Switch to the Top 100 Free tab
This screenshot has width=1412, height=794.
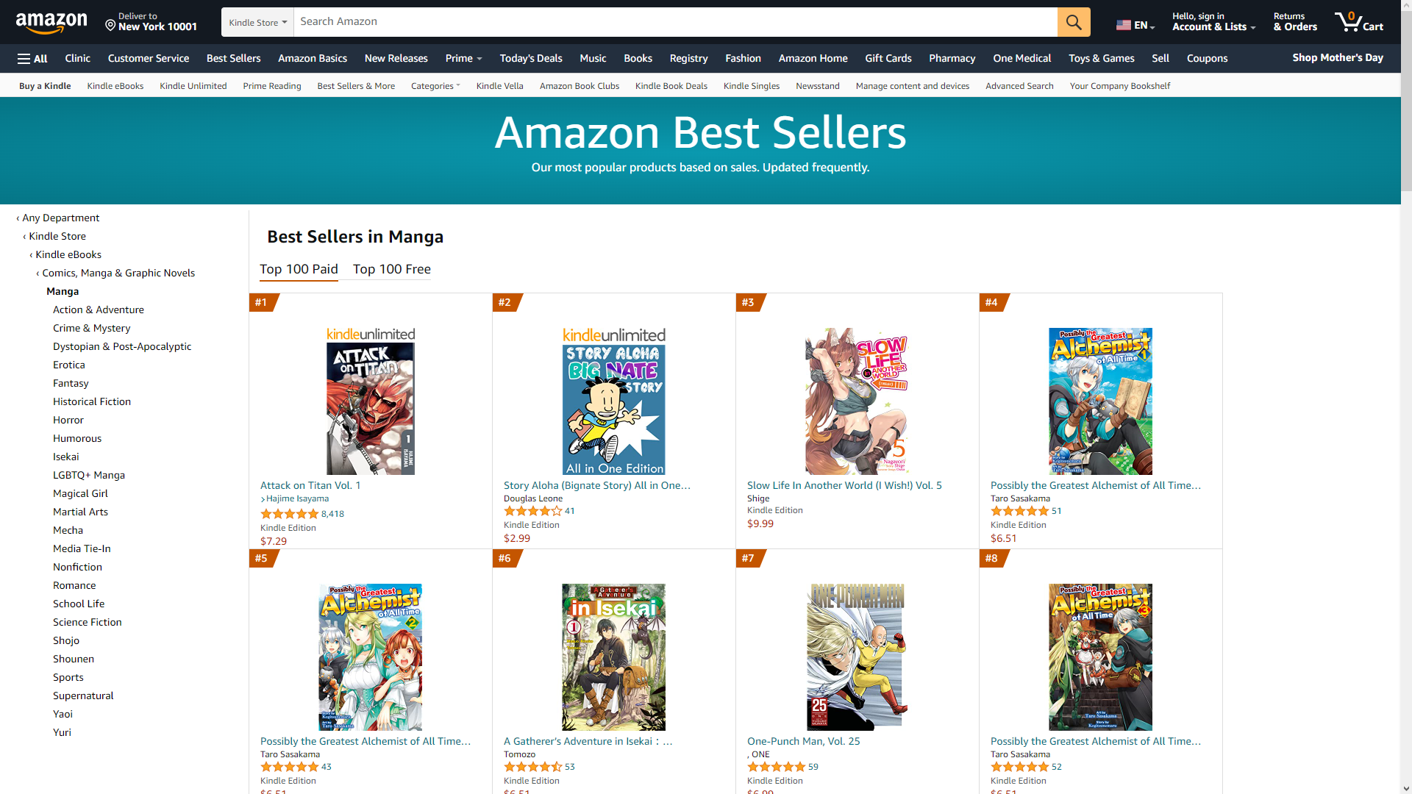coord(392,269)
